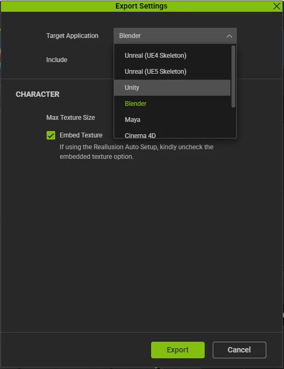Screen dimensions: 284x369
Task: Click the Include label
Action: (57, 60)
